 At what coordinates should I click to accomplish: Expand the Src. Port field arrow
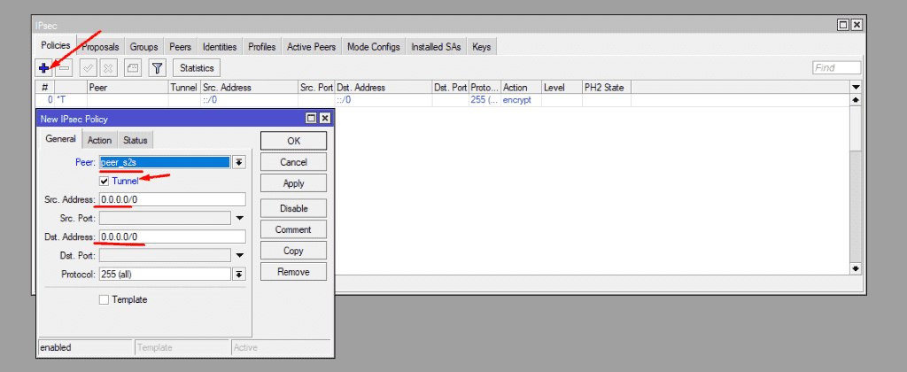tap(238, 218)
